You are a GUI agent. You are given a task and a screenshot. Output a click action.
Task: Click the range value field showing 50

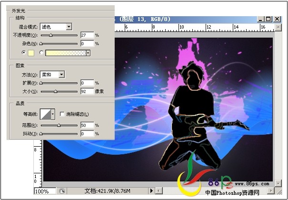pyautogui.click(x=87, y=125)
